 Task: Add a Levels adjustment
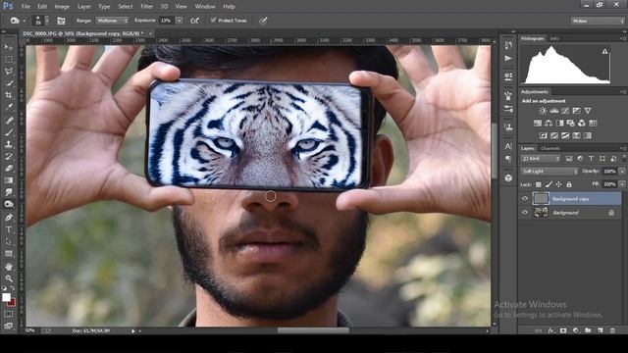(x=553, y=111)
